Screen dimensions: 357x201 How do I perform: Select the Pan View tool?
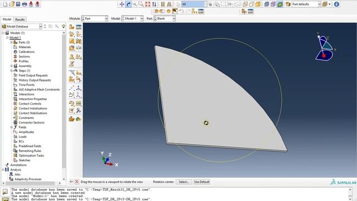click(122, 4)
